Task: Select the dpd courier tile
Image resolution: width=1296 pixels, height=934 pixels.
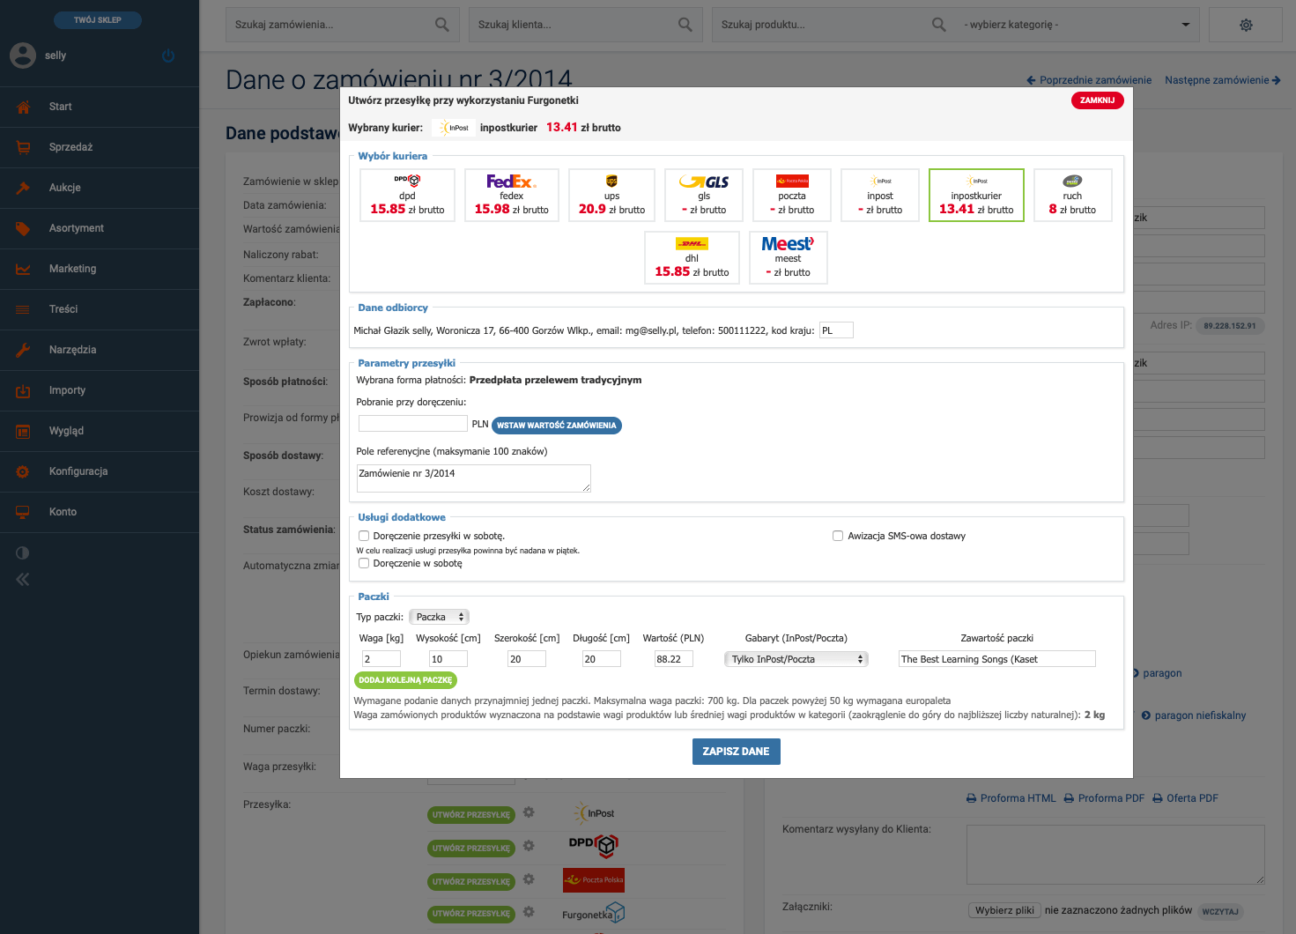Action: (407, 195)
